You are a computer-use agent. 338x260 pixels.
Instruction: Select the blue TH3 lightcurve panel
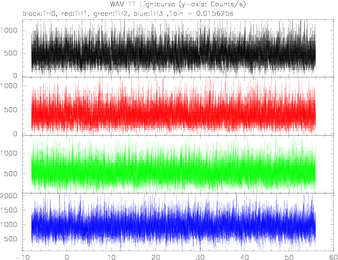[178, 222]
